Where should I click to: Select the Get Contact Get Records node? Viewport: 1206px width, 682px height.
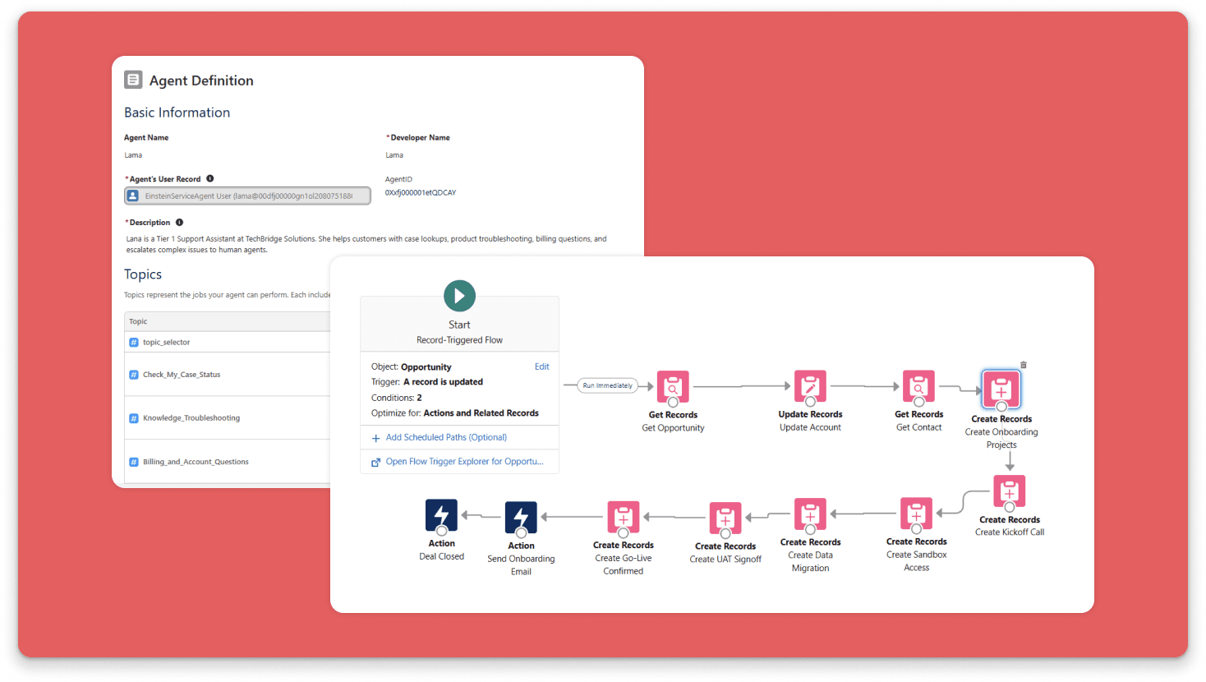pos(918,386)
